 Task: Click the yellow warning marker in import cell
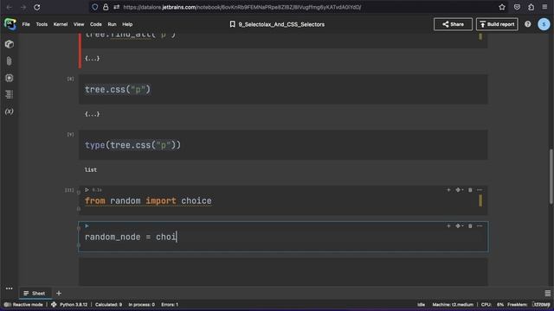480,200
